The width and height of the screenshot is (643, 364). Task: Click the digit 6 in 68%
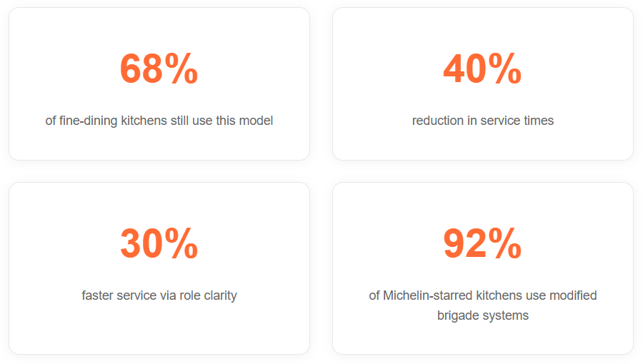131,69
